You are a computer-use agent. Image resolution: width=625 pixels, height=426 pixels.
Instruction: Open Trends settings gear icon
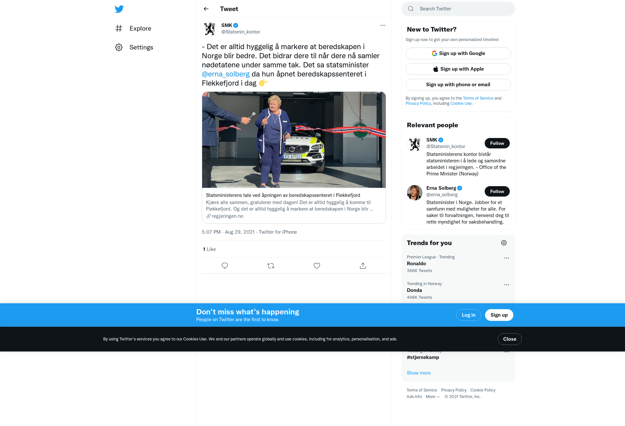[504, 243]
